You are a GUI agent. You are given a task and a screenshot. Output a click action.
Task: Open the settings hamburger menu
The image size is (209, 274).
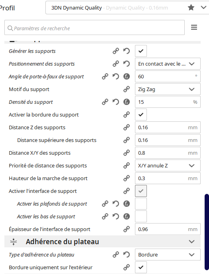(194, 27)
